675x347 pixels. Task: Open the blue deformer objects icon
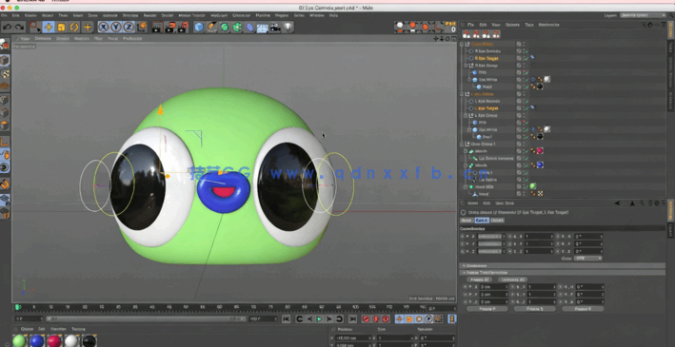pos(249,27)
